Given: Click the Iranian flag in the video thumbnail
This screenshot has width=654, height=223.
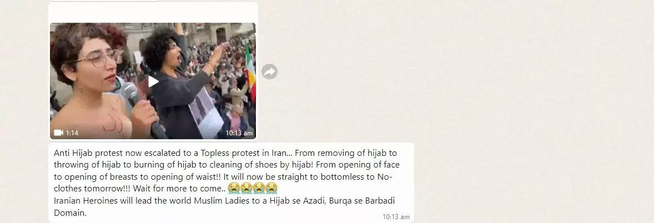Looking at the screenshot, I should pos(250,71).
